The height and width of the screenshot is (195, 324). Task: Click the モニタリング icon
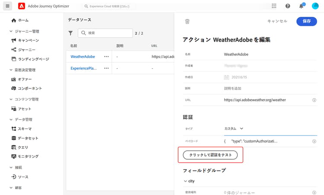click(x=14, y=156)
